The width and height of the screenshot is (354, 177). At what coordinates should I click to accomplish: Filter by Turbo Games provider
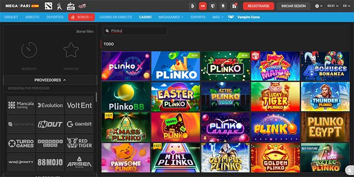tap(21, 143)
